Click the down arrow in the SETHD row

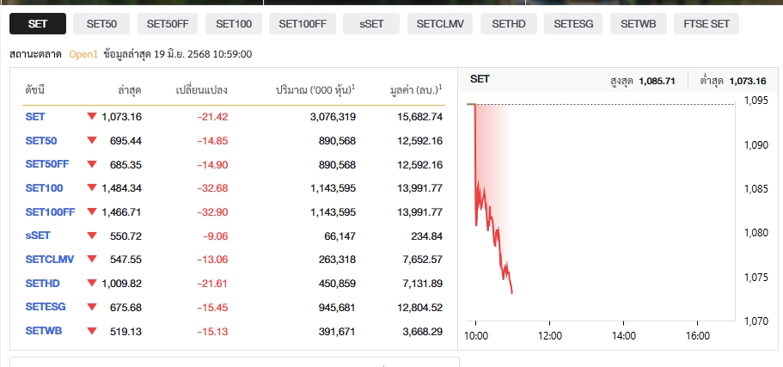tap(92, 283)
